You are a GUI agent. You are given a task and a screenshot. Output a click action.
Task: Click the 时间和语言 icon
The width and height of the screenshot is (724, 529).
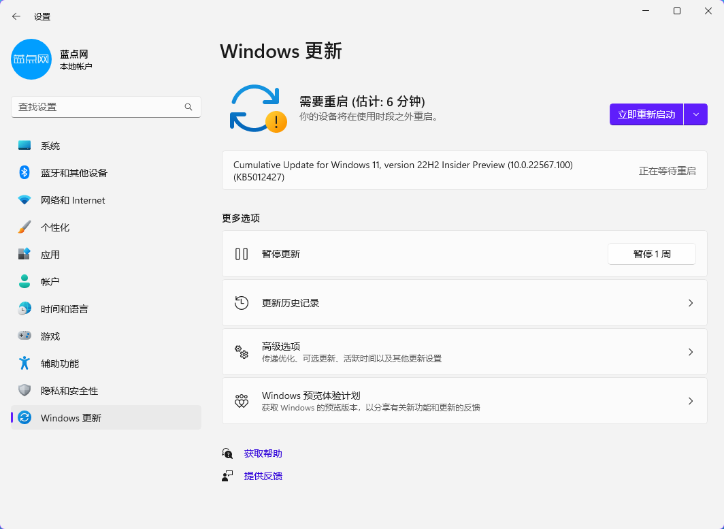point(23,308)
